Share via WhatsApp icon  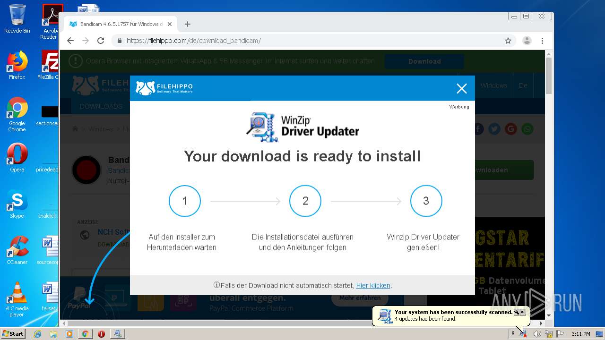527,129
